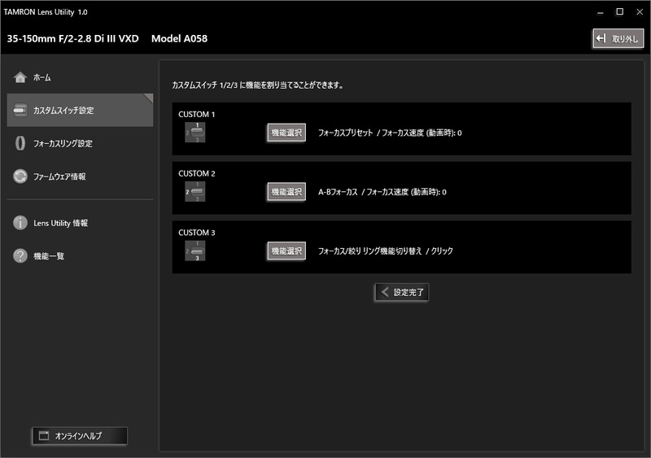Image resolution: width=651 pixels, height=458 pixels.
Task: Click 機能選択 button for CUSTOM 1
Action: click(286, 133)
